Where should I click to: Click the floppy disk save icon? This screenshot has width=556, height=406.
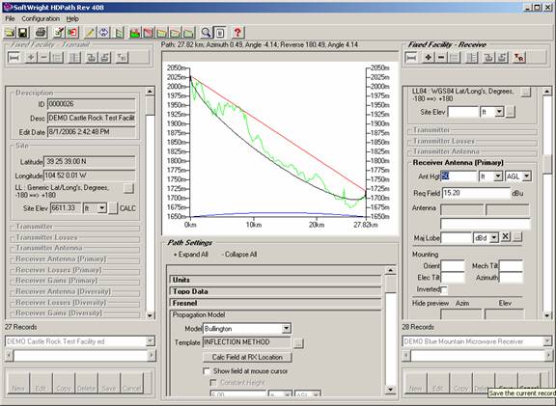click(x=23, y=33)
